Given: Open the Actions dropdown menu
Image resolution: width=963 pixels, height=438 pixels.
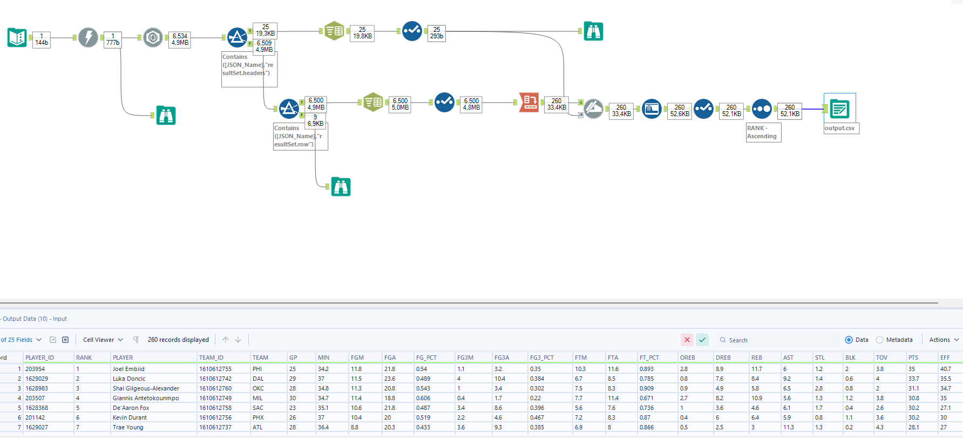Looking at the screenshot, I should [x=944, y=340].
